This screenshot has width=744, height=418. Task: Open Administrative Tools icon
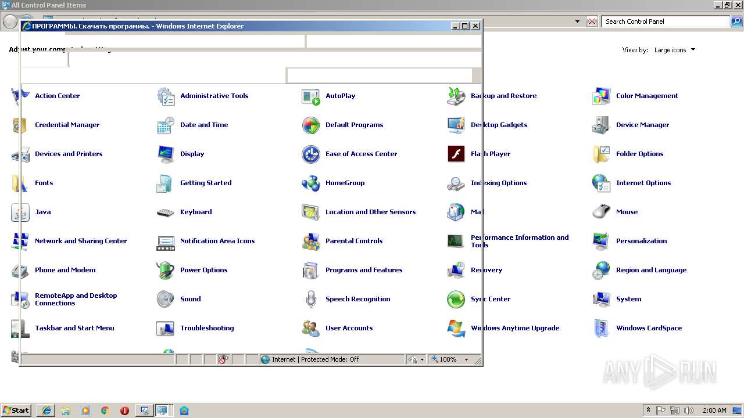(166, 96)
